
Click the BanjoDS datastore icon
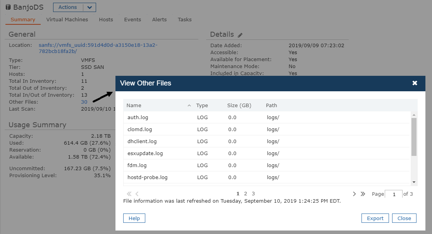point(8,7)
